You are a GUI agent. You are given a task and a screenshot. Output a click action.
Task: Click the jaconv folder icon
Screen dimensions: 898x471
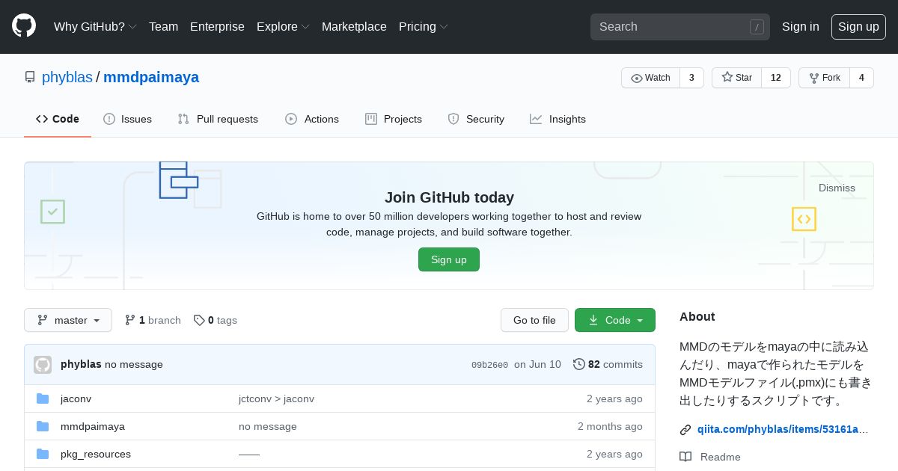[43, 398]
